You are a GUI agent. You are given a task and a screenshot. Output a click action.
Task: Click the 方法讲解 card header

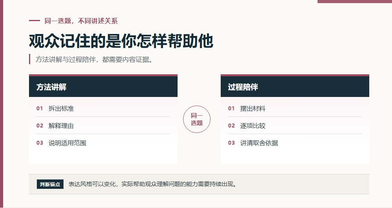(103, 86)
